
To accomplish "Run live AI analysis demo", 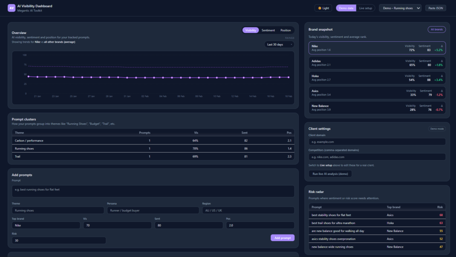I will (x=330, y=174).
